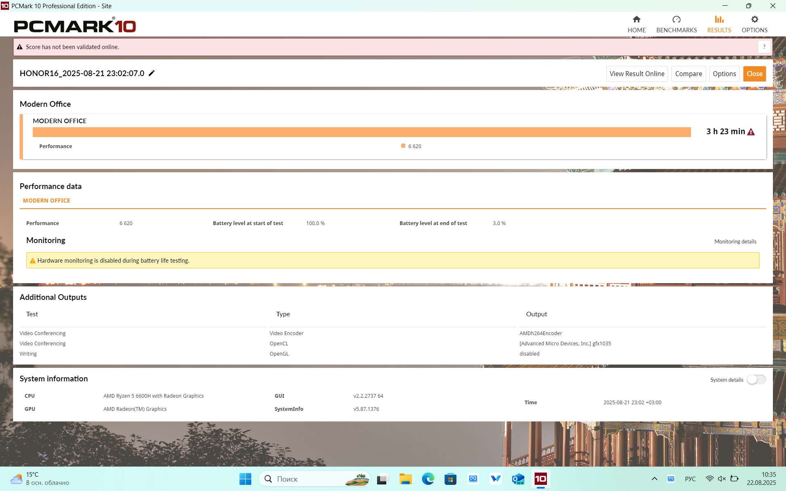Open help question mark in validation banner
Screen dimensions: 786x491
(x=764, y=47)
